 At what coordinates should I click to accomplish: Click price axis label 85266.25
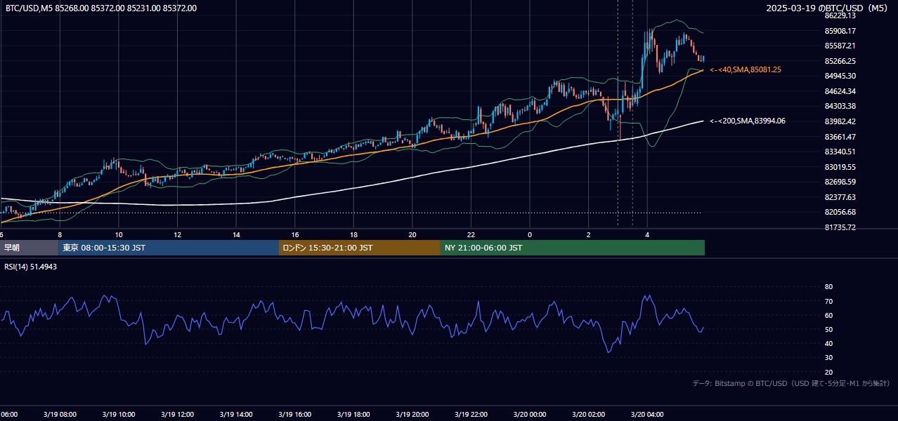840,61
